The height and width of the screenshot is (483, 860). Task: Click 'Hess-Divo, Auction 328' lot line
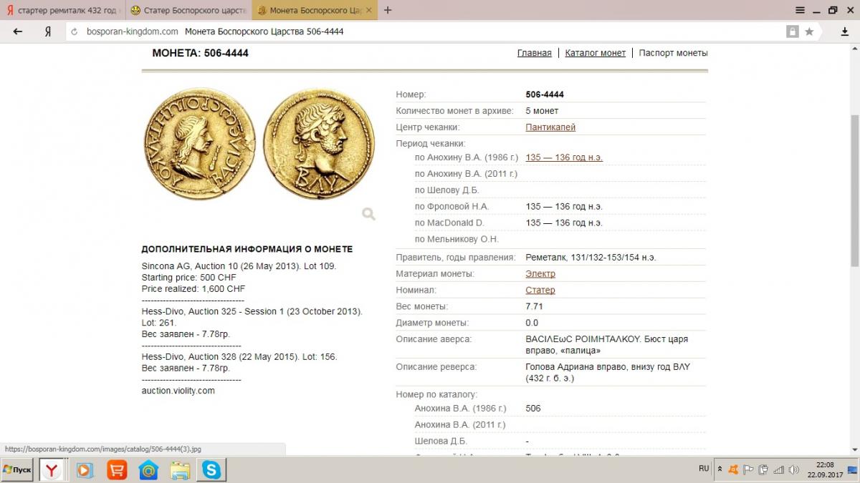pos(239,356)
